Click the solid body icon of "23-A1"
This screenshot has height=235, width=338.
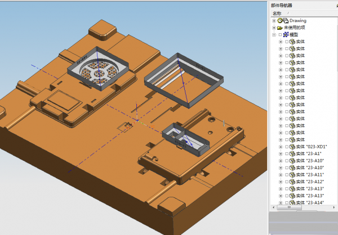tap(292, 154)
